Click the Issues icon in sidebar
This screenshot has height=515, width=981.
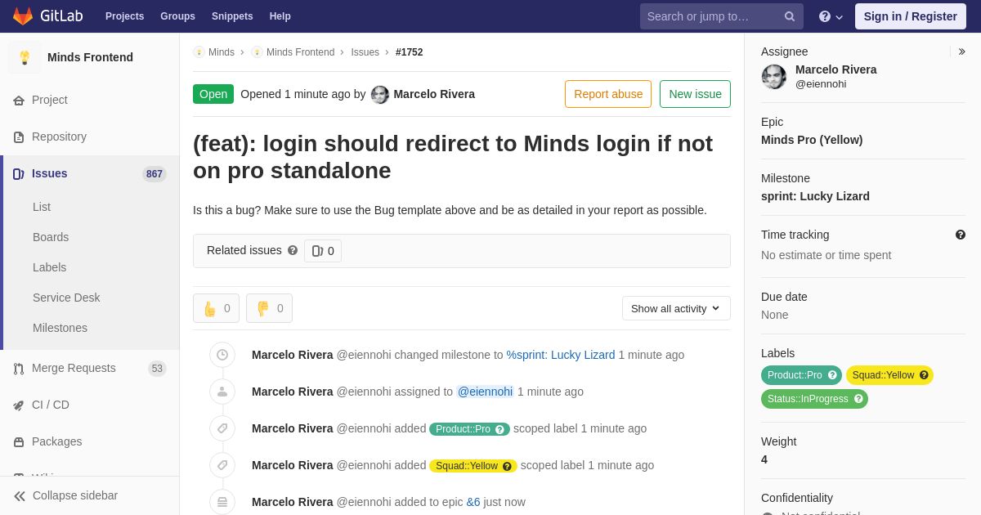pos(19,174)
